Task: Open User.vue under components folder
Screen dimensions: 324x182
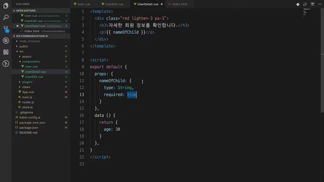Action: click(x=41, y=67)
